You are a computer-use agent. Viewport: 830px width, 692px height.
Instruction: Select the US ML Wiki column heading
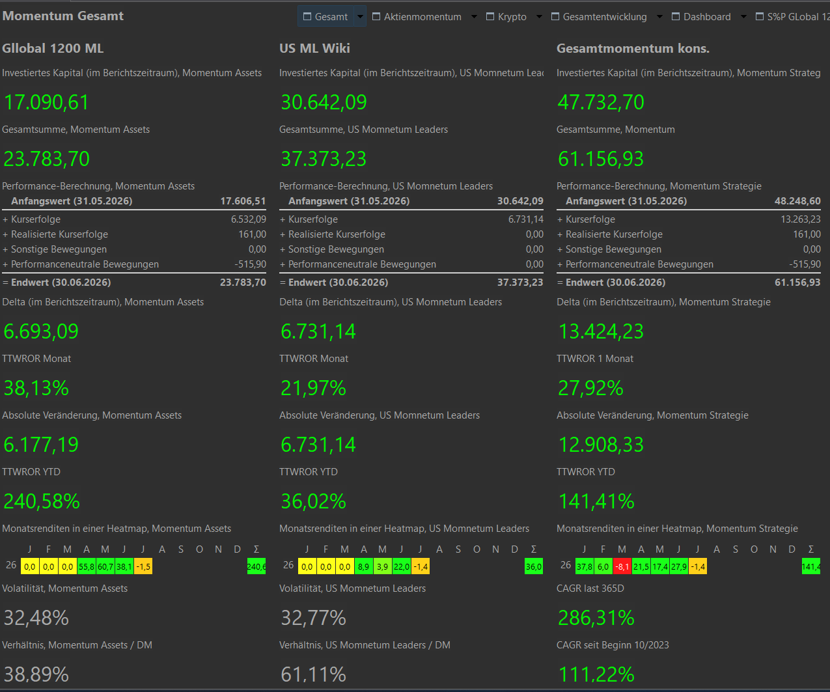click(x=314, y=48)
